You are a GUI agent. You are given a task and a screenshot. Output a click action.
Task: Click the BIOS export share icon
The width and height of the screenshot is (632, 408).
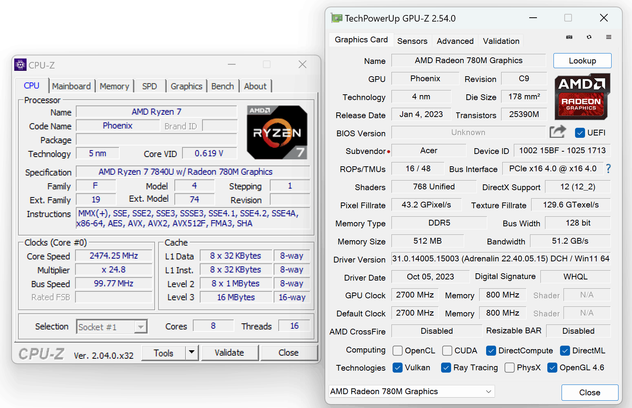coord(558,132)
